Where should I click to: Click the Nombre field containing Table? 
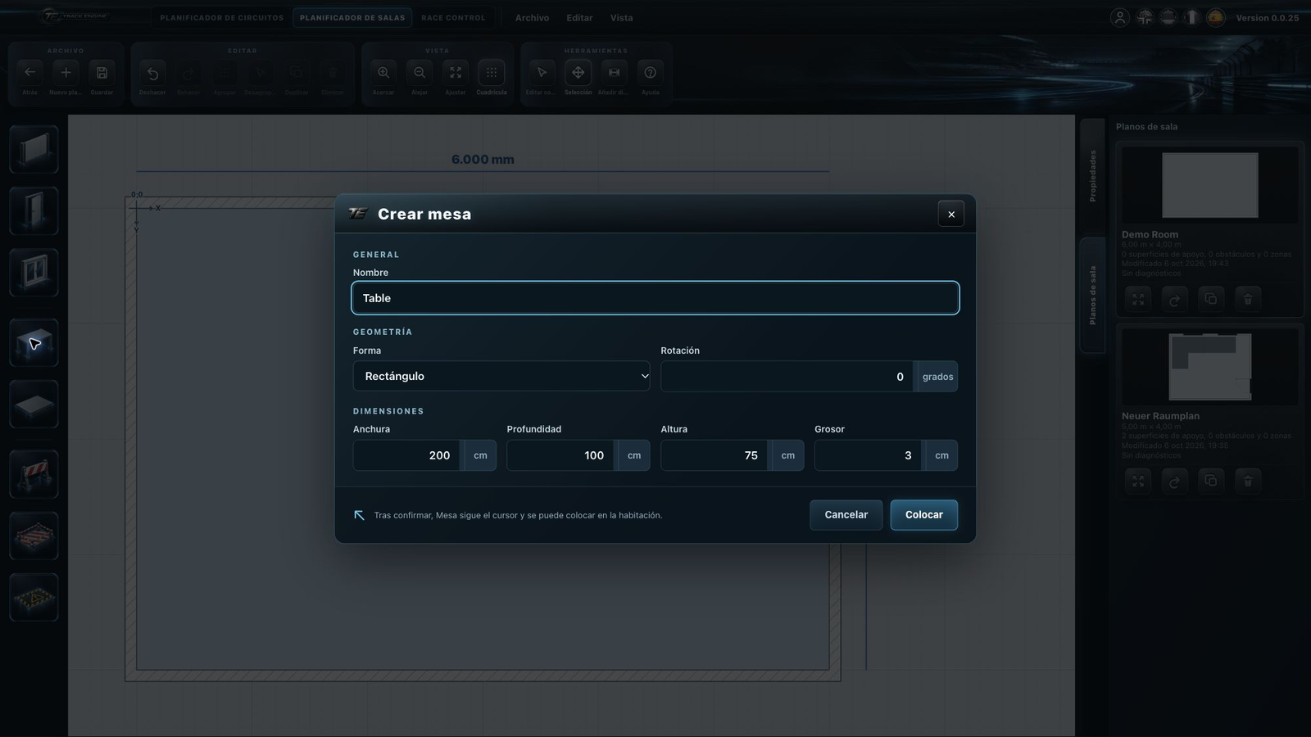655,298
